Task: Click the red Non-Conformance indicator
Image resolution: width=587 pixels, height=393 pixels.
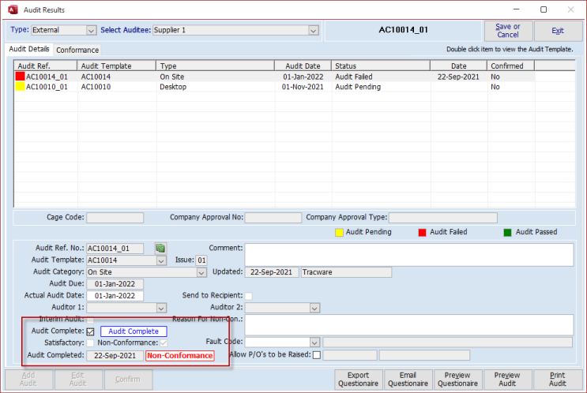Action: point(180,356)
